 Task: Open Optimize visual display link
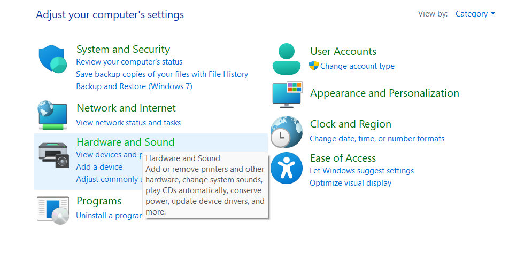350,183
